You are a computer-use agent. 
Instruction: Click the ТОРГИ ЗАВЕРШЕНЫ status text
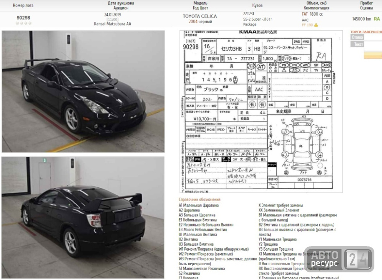point(366,32)
